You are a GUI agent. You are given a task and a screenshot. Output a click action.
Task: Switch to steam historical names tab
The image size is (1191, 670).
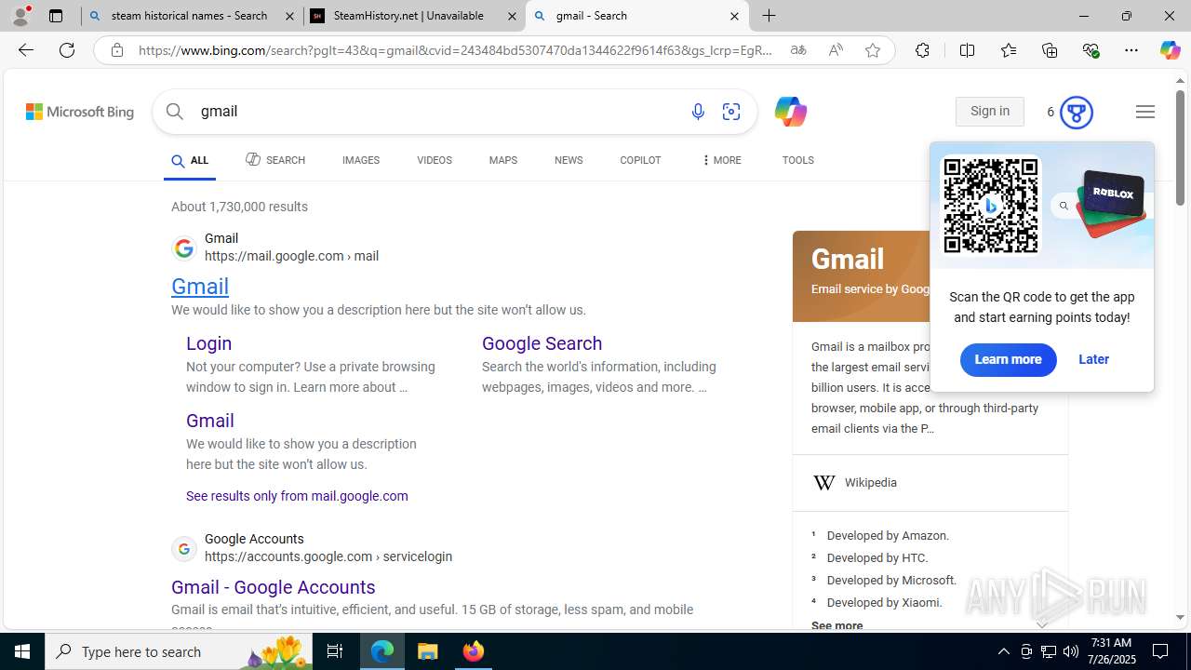pos(191,16)
